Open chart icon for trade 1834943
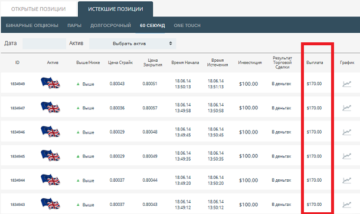The image size is (360, 214). click(x=346, y=205)
